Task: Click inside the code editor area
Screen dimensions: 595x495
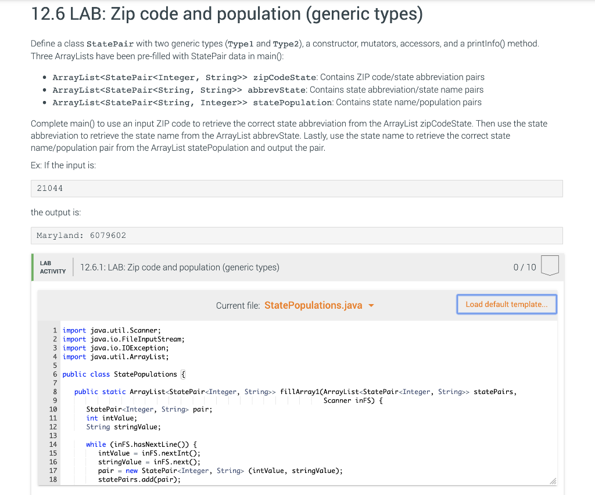Action: pyautogui.click(x=291, y=406)
